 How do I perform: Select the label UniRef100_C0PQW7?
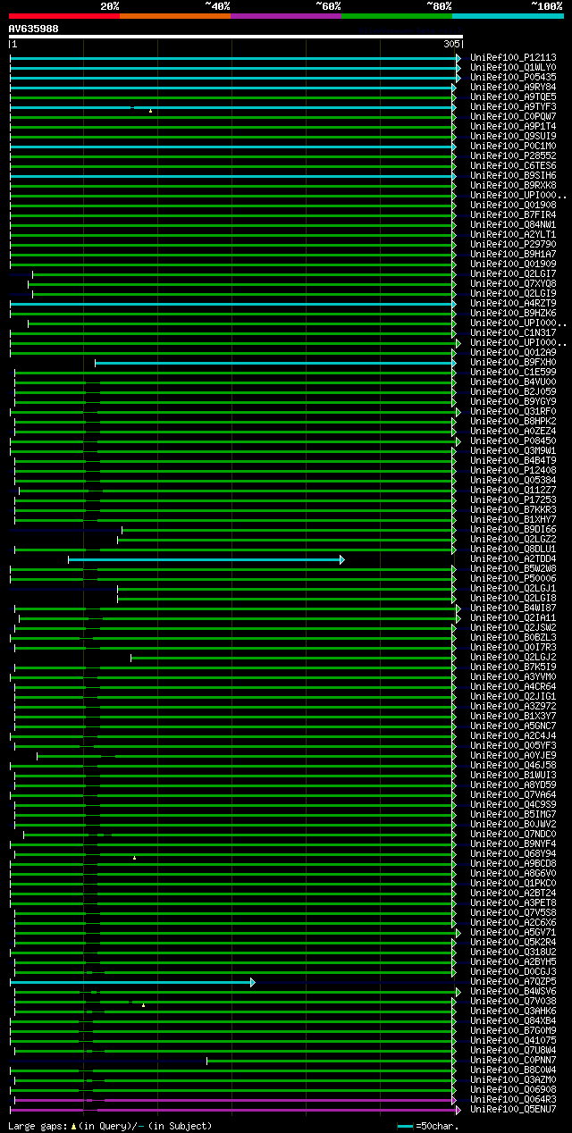(x=513, y=116)
